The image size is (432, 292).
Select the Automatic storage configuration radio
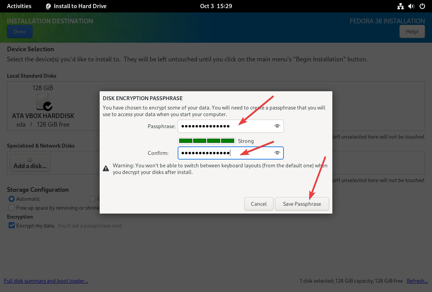click(x=12, y=199)
